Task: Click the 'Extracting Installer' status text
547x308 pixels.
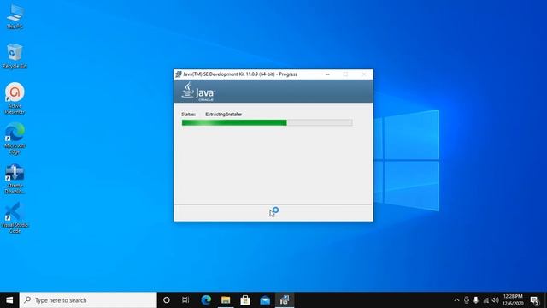Action: tap(223, 114)
